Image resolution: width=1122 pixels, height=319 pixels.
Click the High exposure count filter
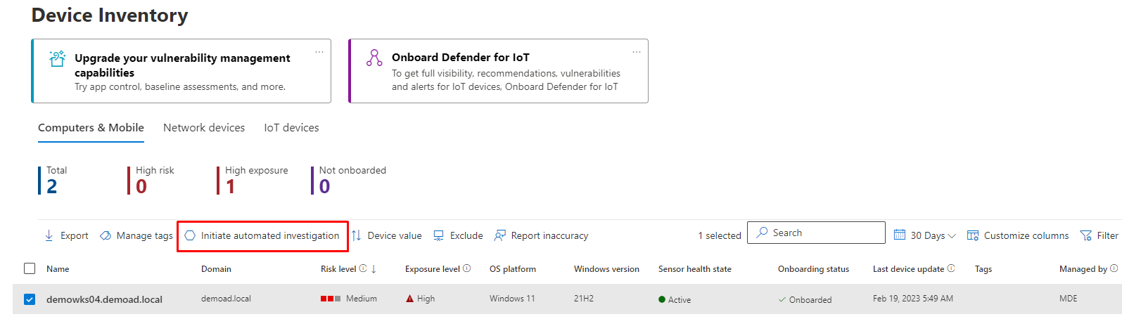[230, 186]
